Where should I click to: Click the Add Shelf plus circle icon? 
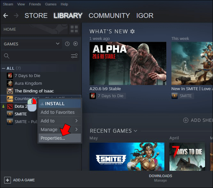186,120
